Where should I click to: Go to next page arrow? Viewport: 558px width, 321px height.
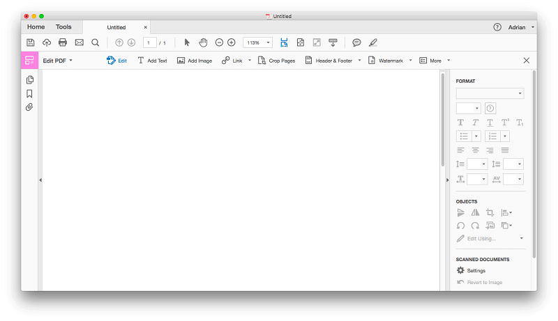pyautogui.click(x=131, y=42)
